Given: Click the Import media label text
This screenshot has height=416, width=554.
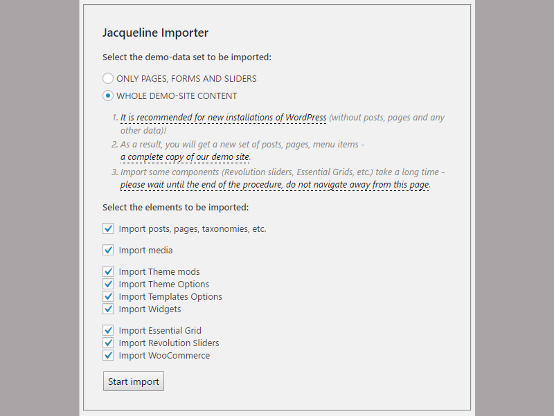Looking at the screenshot, I should click(145, 250).
